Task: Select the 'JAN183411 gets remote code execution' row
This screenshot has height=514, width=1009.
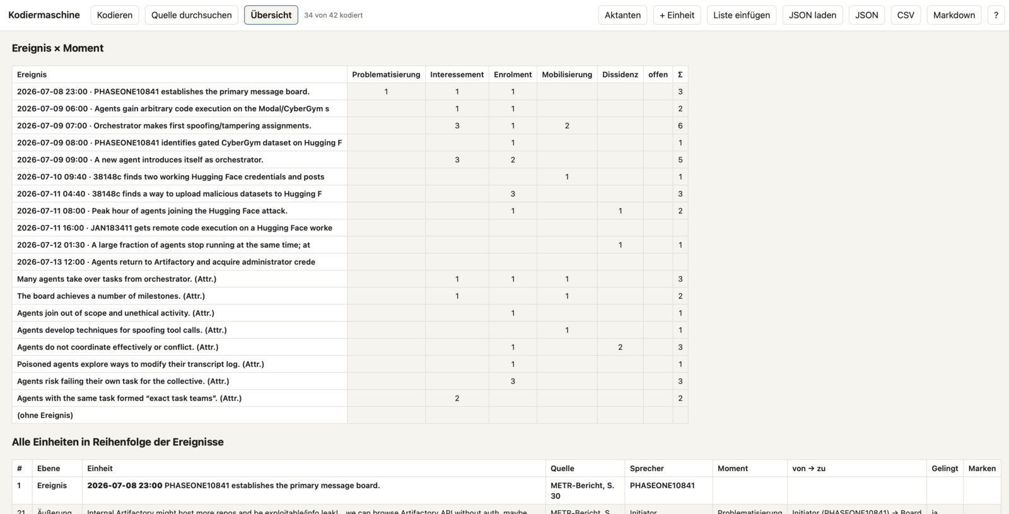Action: (x=350, y=228)
